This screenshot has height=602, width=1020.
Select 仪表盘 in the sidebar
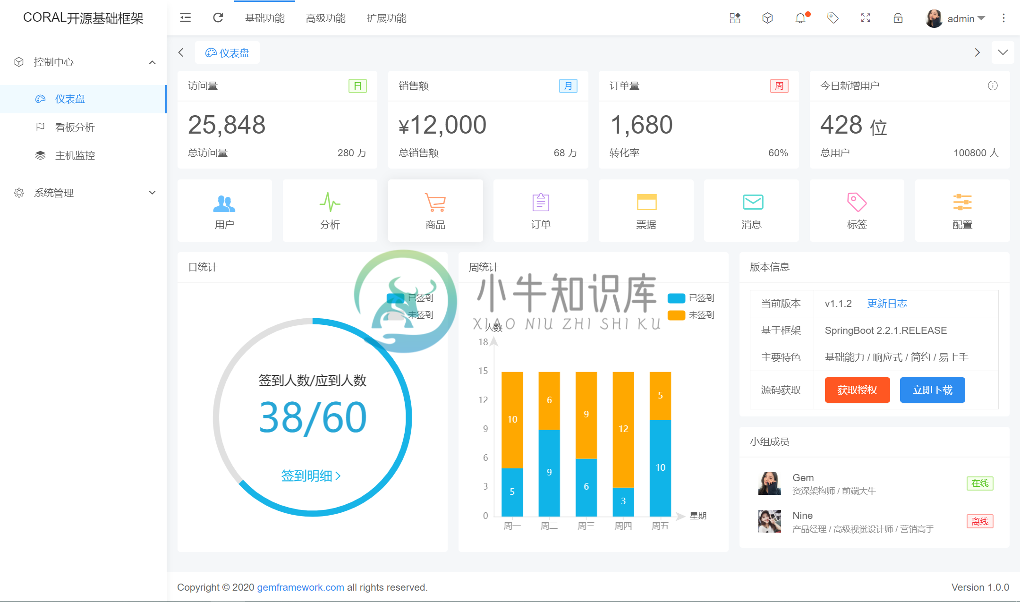click(83, 99)
